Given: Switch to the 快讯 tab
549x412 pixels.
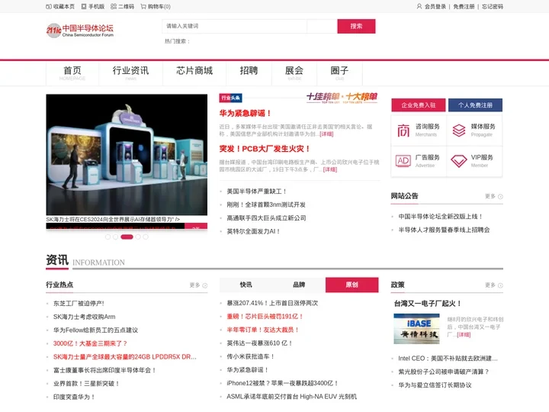Looking at the screenshot, I should tap(246, 285).
